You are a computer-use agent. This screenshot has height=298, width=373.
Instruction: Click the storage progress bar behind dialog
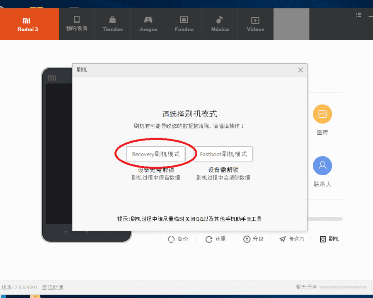coord(325,219)
